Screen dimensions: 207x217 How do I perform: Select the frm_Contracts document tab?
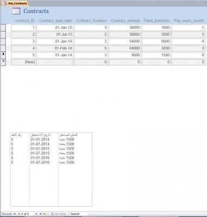[x=15, y=3]
